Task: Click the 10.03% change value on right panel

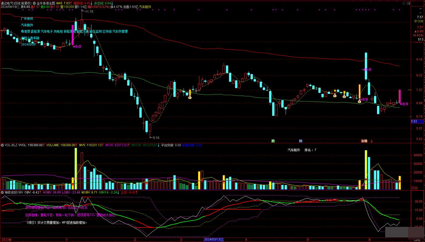Action: tap(418, 35)
